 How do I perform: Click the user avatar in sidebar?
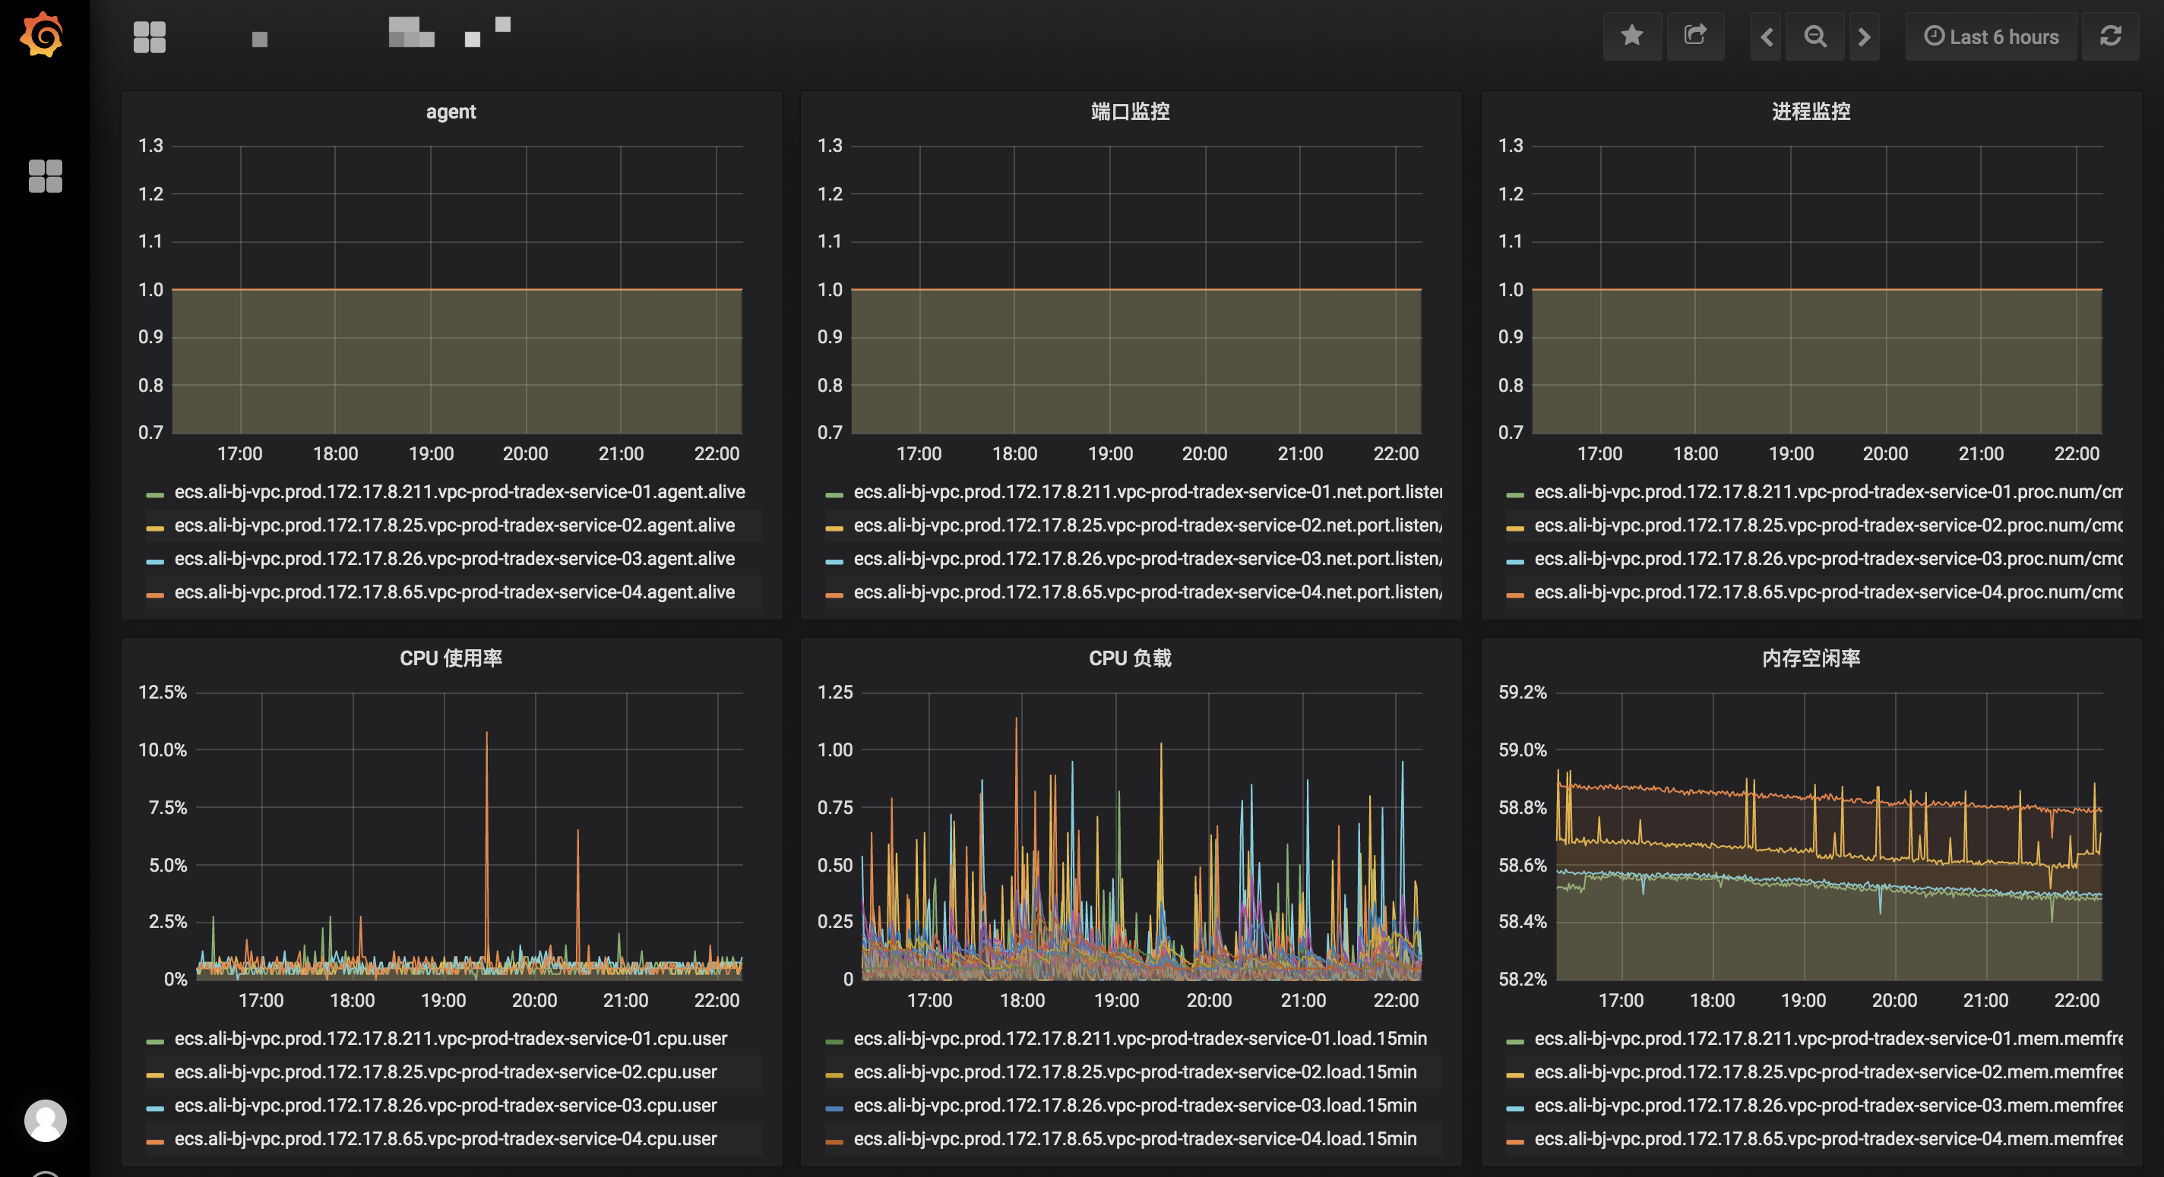click(x=46, y=1120)
